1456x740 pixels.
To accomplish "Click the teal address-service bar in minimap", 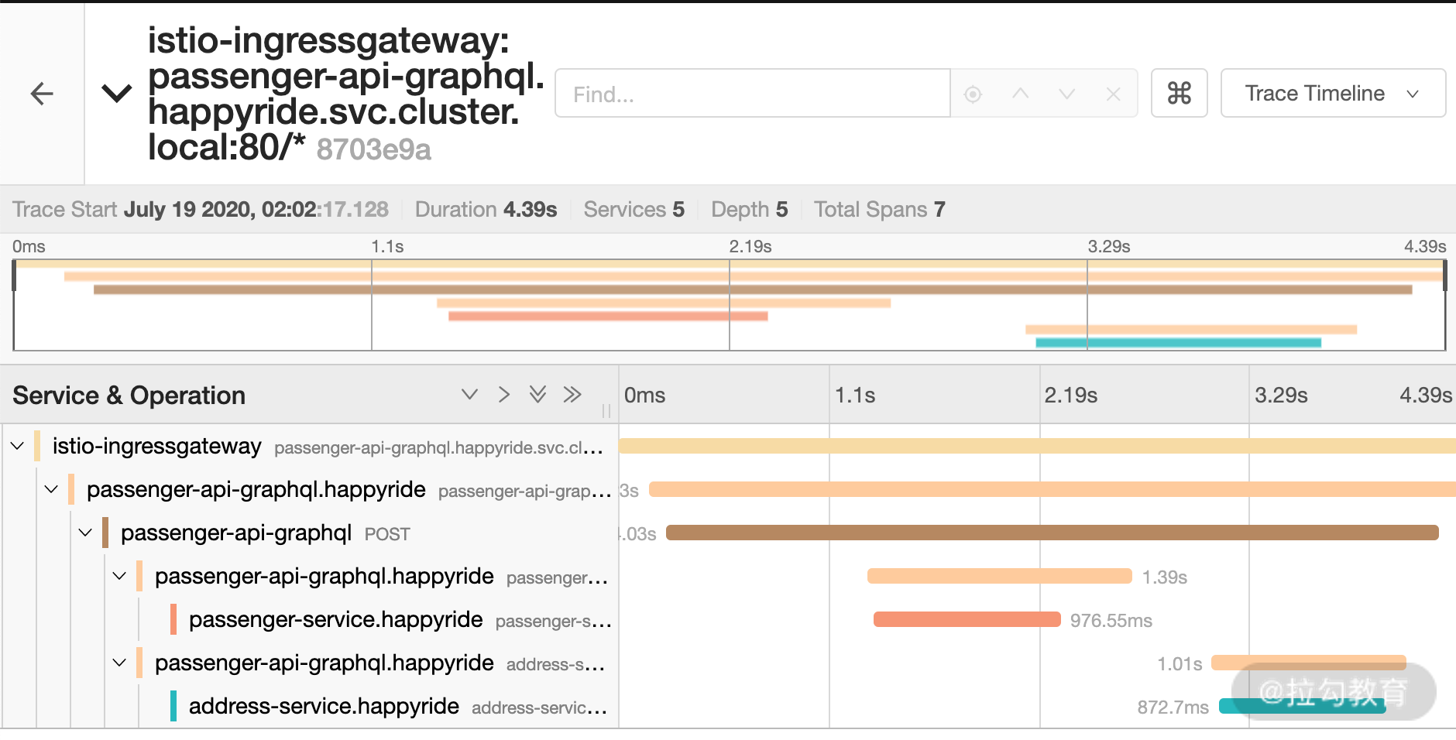I will (1178, 342).
